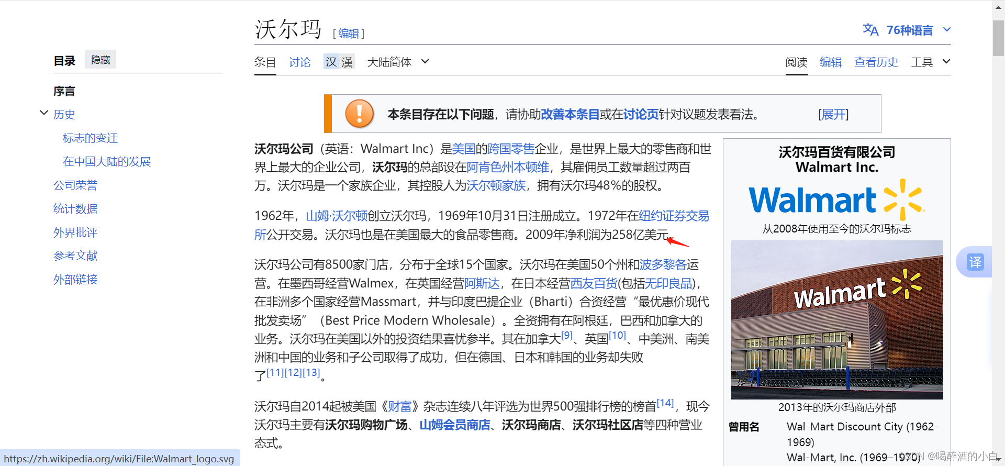Hide the table of contents with 隐藏
The height and width of the screenshot is (466, 1005).
100,60
